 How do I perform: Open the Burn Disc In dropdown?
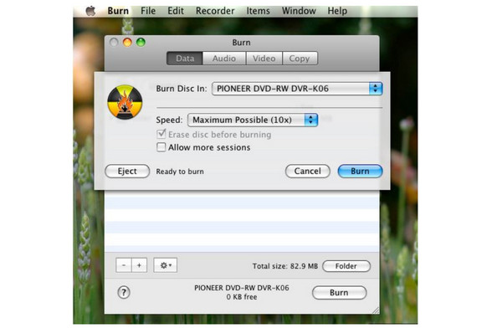click(297, 89)
